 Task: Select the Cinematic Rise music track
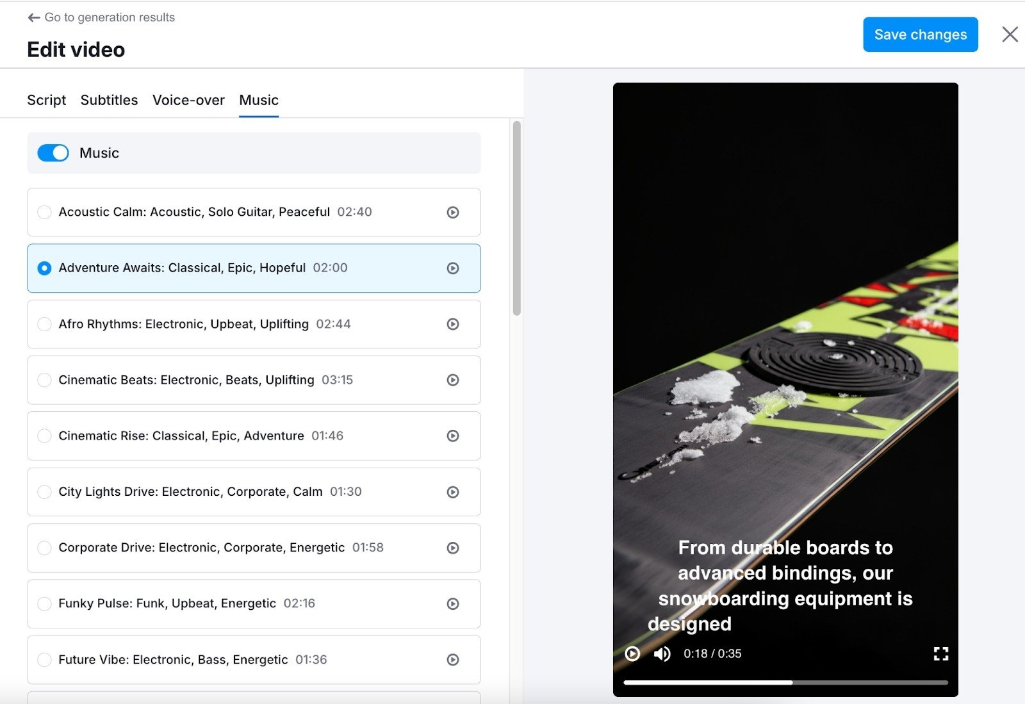pyautogui.click(x=44, y=436)
